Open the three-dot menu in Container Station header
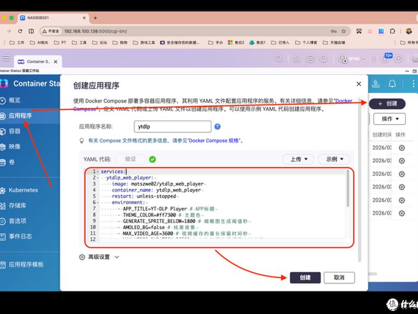 tap(413, 84)
